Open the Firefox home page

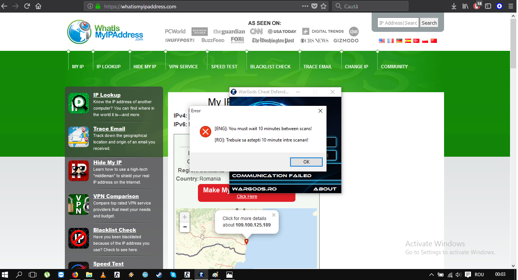(x=38, y=6)
